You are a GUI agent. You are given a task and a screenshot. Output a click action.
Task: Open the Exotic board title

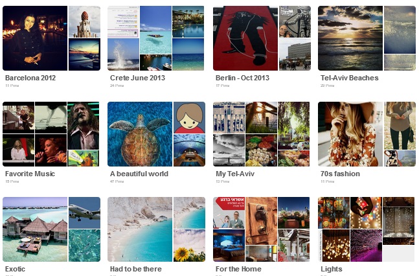pyautogui.click(x=16, y=269)
